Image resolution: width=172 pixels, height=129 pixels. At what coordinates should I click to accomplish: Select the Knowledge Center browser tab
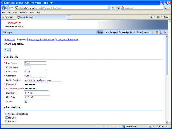[x=41, y=17]
